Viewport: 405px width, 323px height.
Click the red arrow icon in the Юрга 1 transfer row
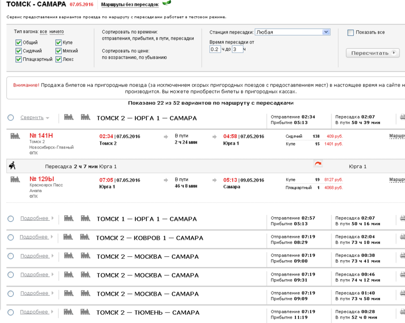318,163
